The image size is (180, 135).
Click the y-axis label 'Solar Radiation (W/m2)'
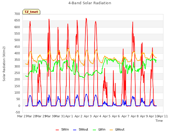4,64
